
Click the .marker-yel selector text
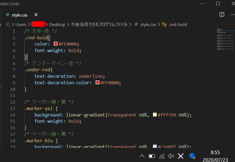39,108
